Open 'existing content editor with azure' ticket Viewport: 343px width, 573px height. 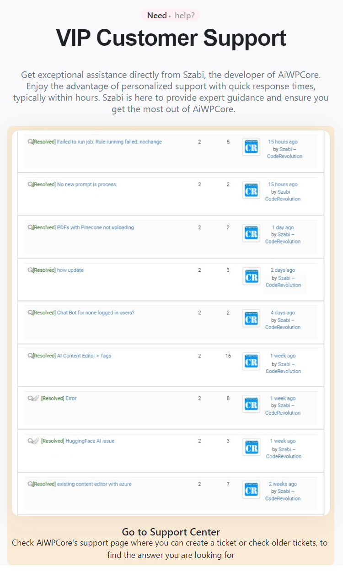(94, 484)
